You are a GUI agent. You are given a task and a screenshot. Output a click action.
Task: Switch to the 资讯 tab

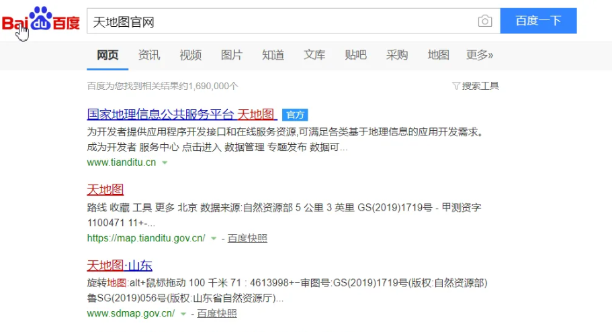(149, 55)
